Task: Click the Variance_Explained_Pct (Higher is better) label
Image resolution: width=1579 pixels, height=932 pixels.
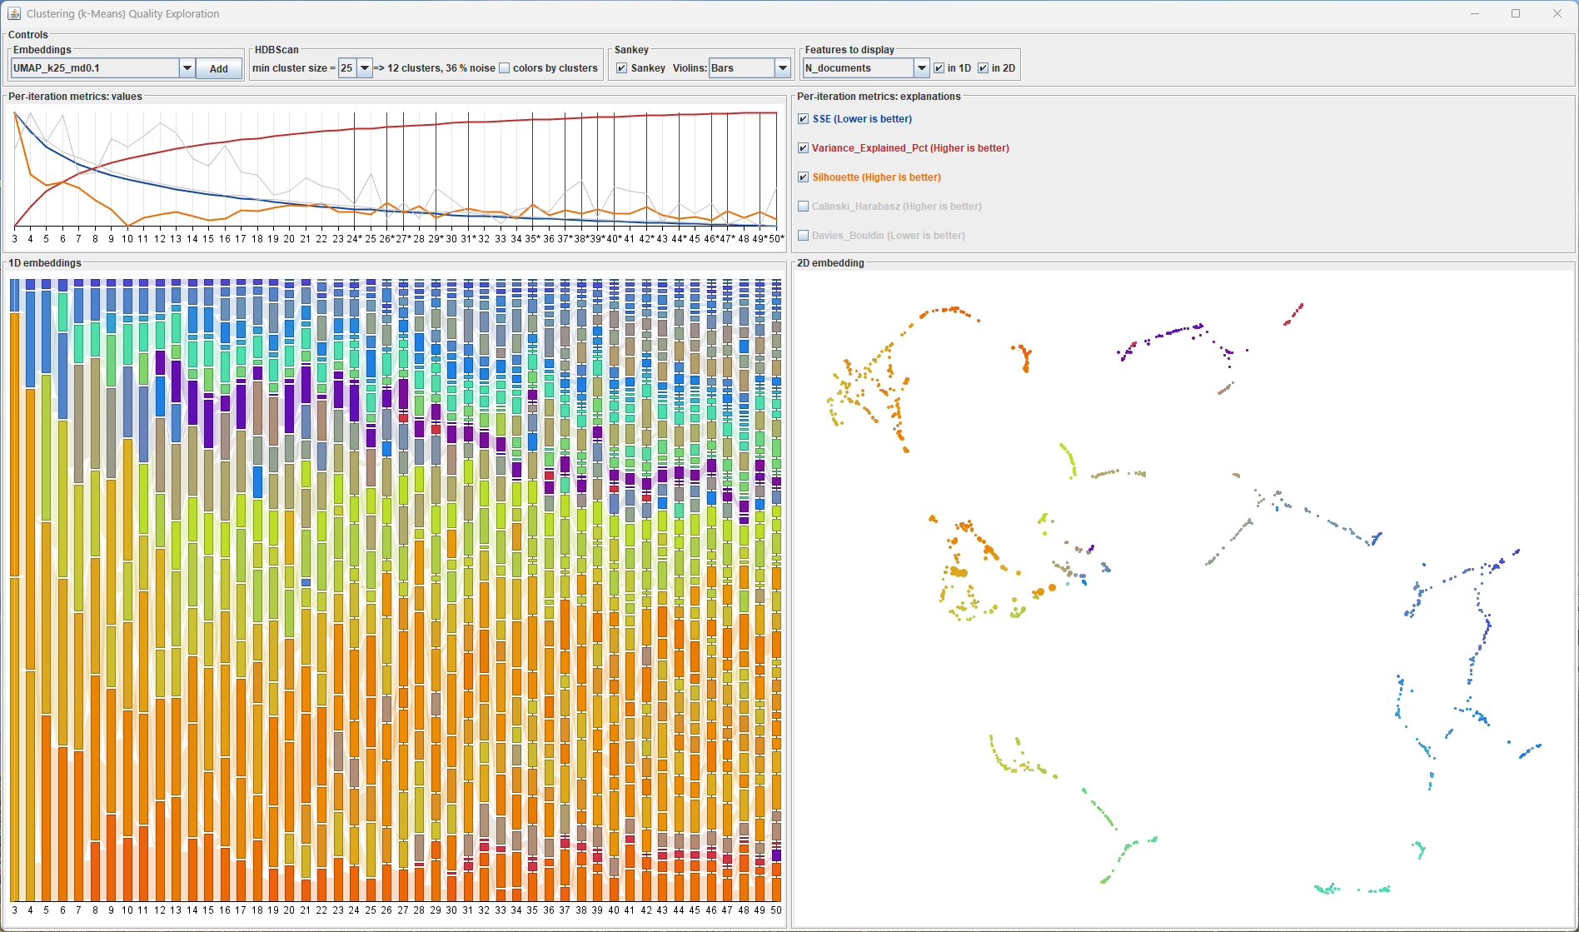Action: (910, 148)
